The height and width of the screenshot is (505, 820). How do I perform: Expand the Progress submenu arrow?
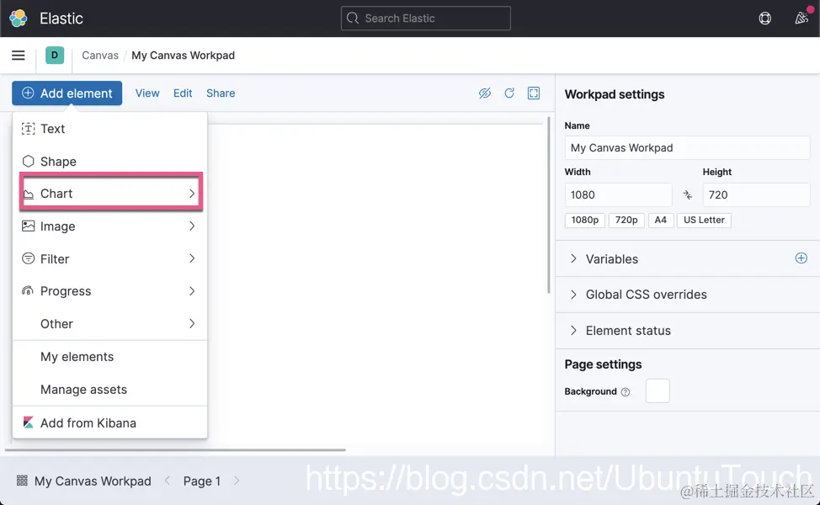click(192, 290)
